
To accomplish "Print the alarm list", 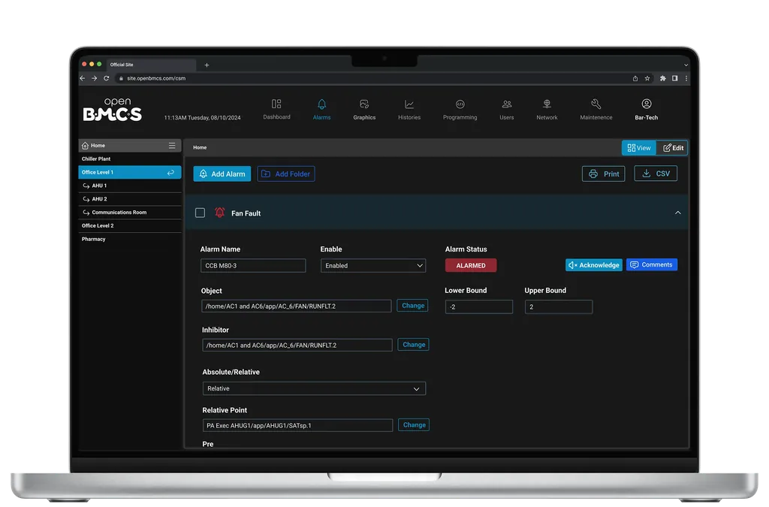I will (x=604, y=174).
